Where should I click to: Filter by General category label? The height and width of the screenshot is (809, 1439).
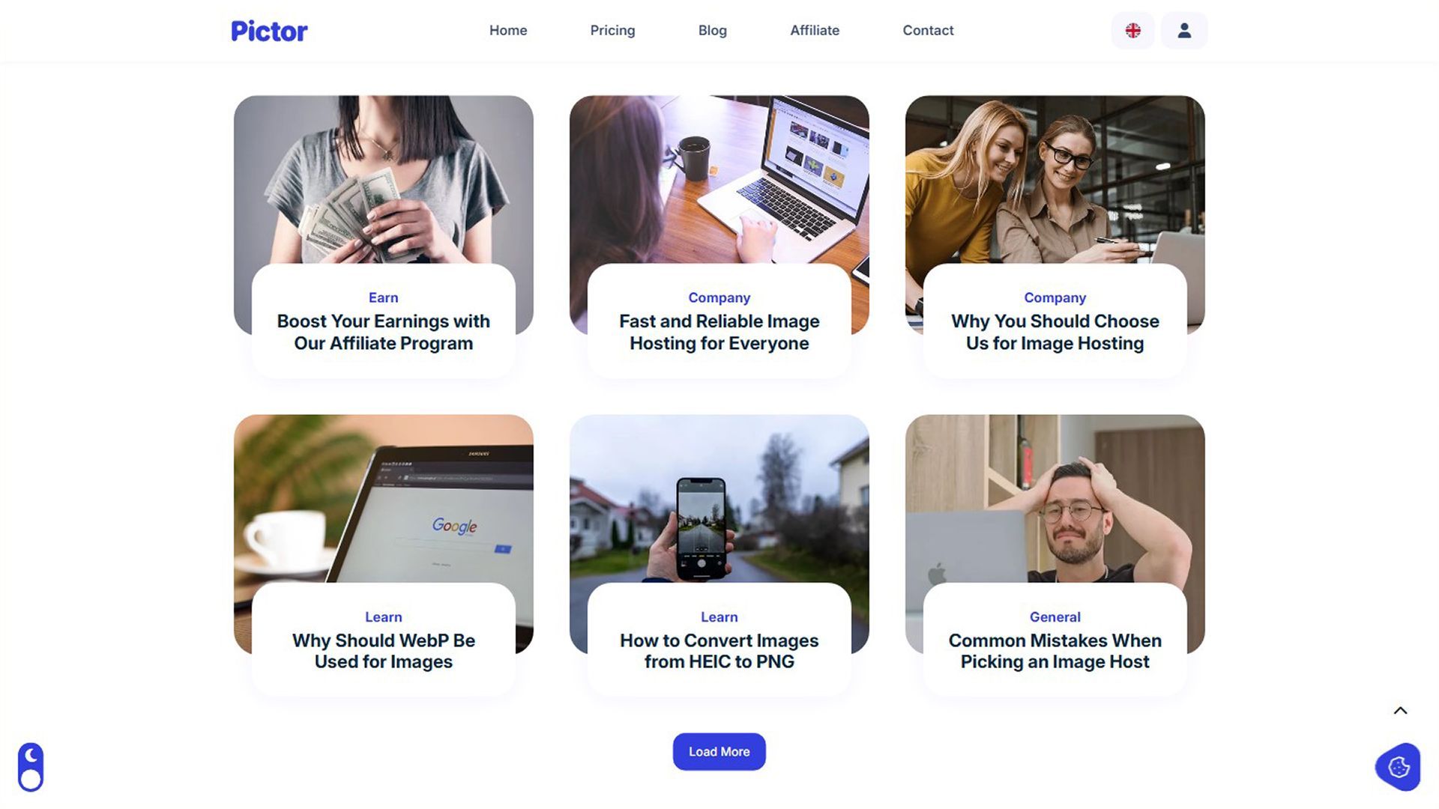[x=1055, y=617]
